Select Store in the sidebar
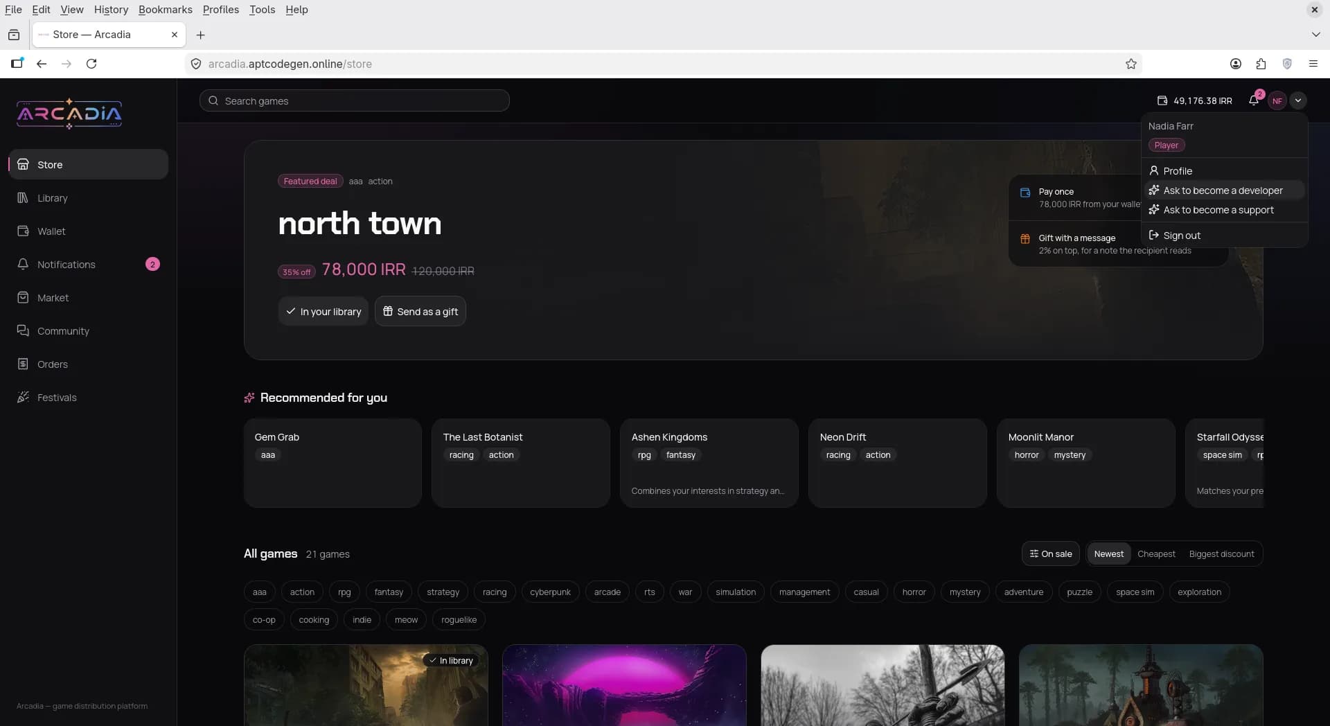Screen dimensions: 1330x726 89,165
